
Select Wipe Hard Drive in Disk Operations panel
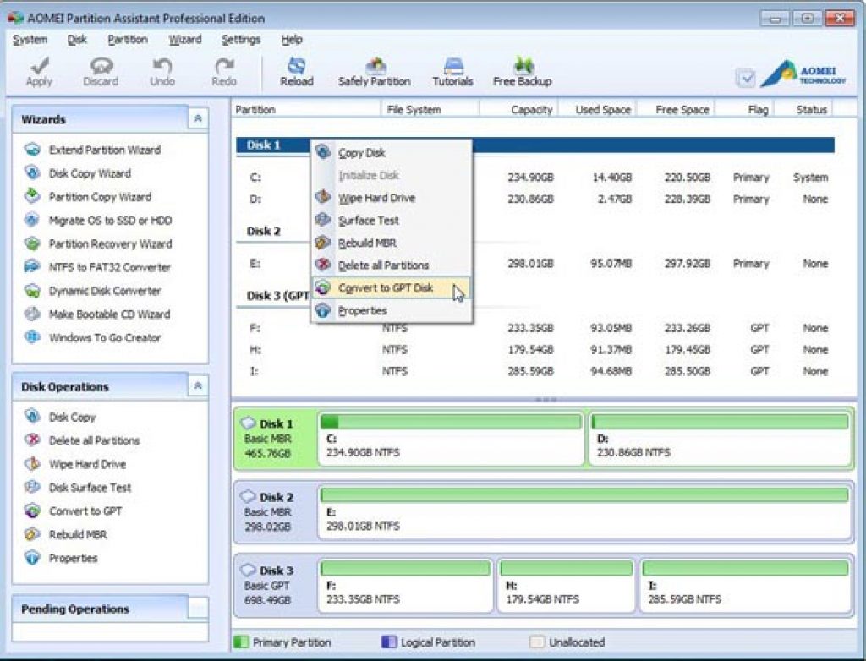tap(74, 464)
